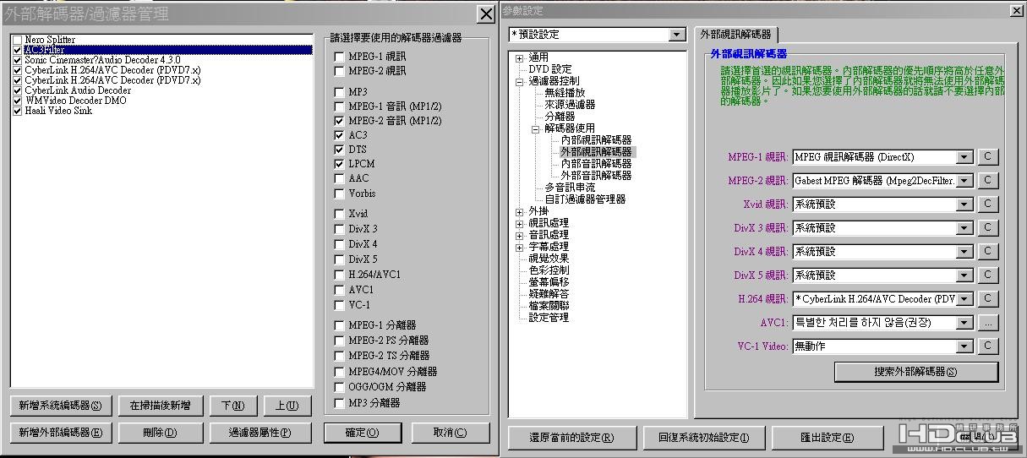Open the VC-1 Video dropdown
Image resolution: width=1027 pixels, height=458 pixels.
coord(965,346)
